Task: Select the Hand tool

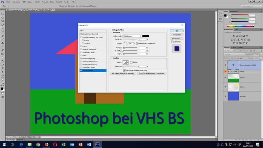Action: [3, 79]
